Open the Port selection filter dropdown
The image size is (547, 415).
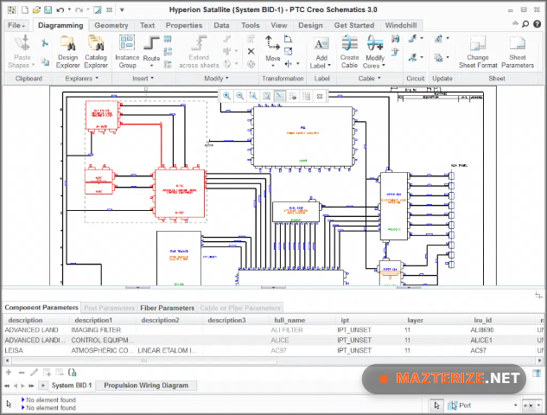pyautogui.click(x=515, y=405)
